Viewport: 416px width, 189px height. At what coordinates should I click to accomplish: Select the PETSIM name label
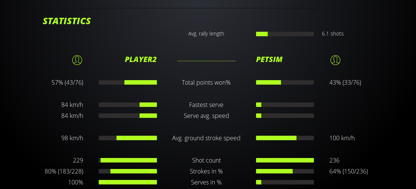pos(269,59)
